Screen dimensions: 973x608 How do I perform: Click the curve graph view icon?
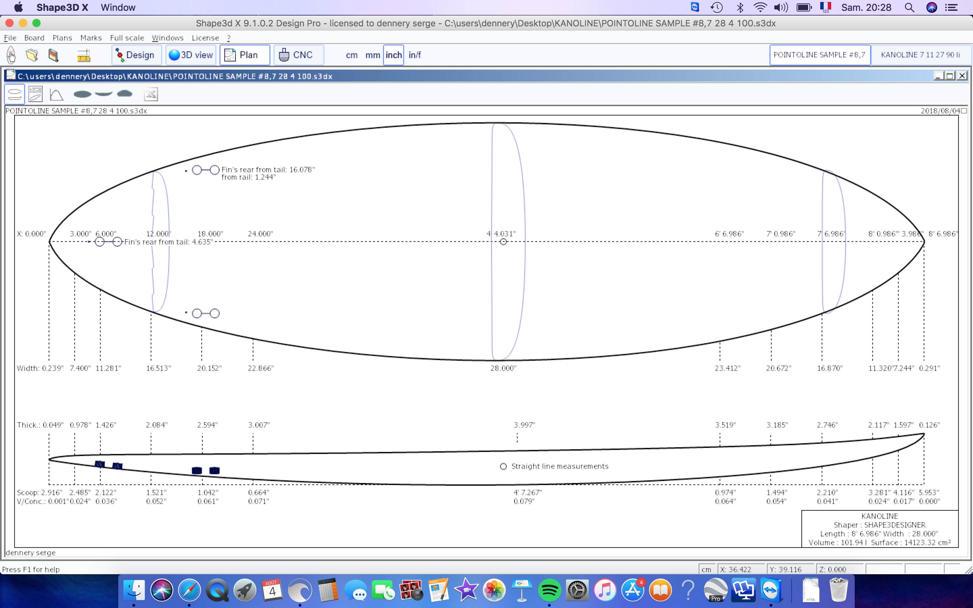point(56,95)
